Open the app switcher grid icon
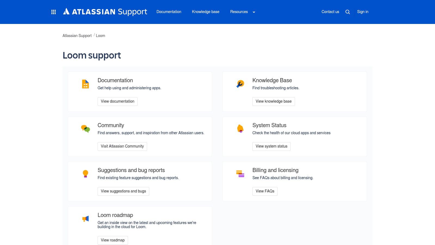 tap(54, 12)
